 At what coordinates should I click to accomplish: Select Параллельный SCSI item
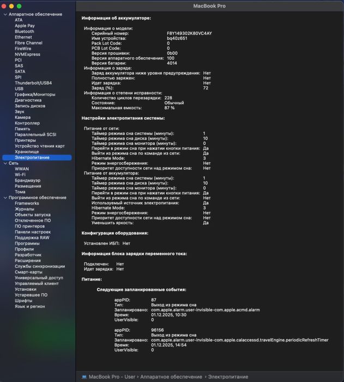[x=35, y=134]
